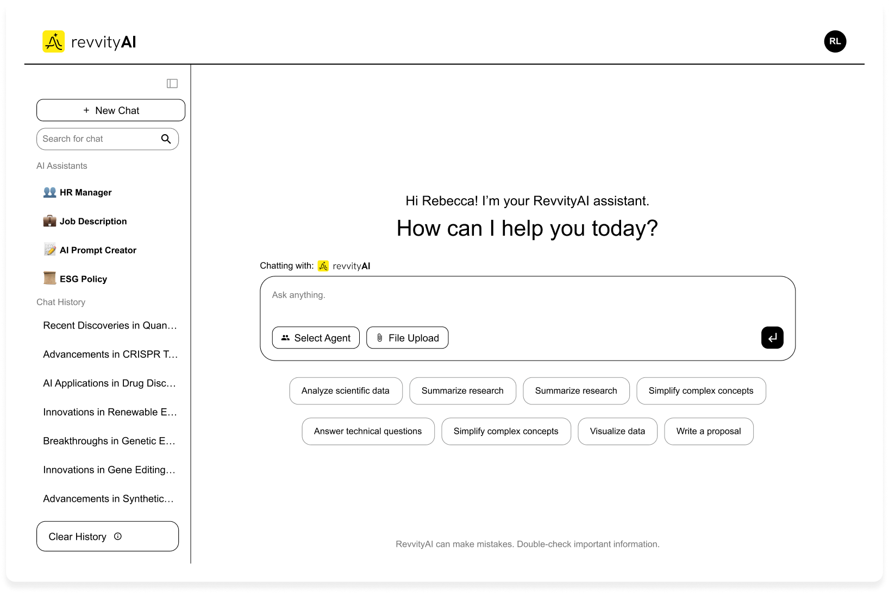Open chat Advancements in Synthetic…

click(x=110, y=498)
